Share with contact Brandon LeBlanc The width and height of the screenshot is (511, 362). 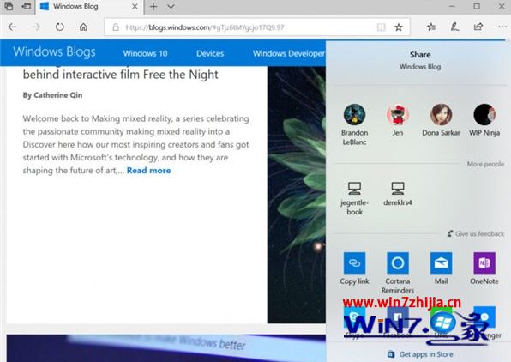[355, 124]
